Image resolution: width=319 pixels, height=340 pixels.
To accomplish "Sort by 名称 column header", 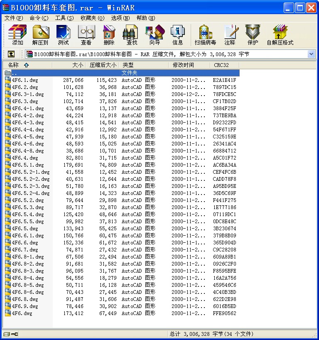I will pos(28,65).
